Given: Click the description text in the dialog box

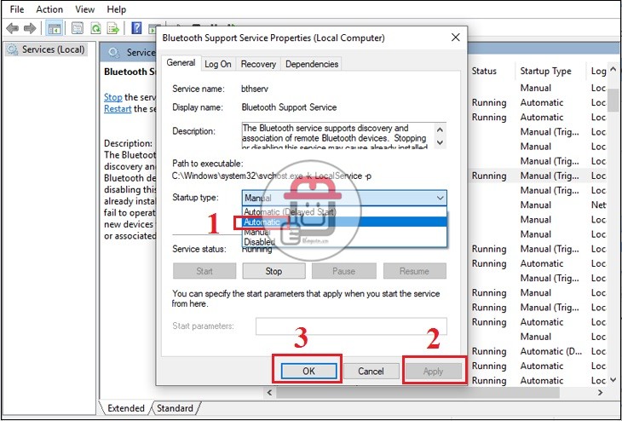Looking at the screenshot, I should (x=337, y=136).
